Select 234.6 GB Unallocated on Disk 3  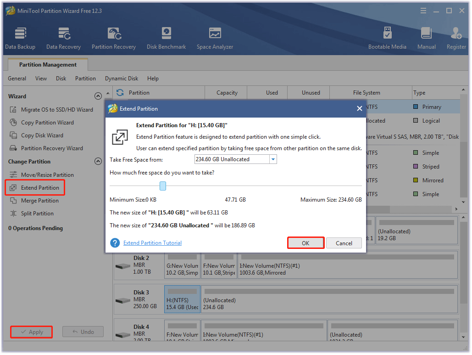pyautogui.click(x=329, y=299)
